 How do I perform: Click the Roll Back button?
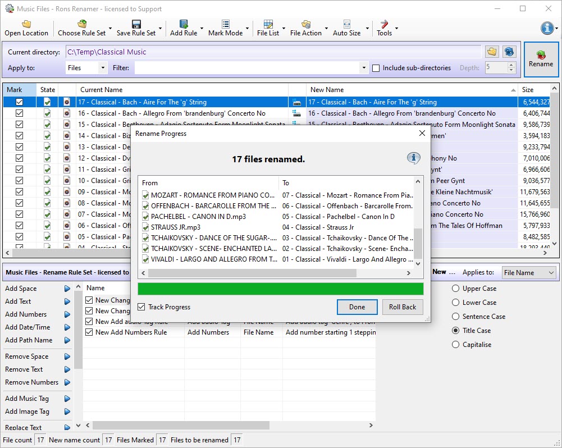pyautogui.click(x=403, y=307)
